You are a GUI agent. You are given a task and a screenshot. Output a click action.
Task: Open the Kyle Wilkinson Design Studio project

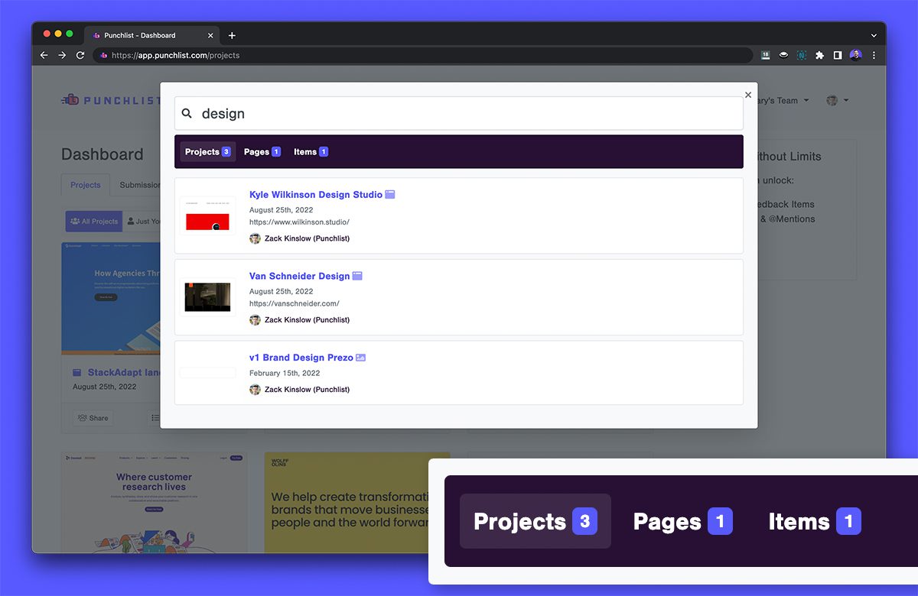316,195
